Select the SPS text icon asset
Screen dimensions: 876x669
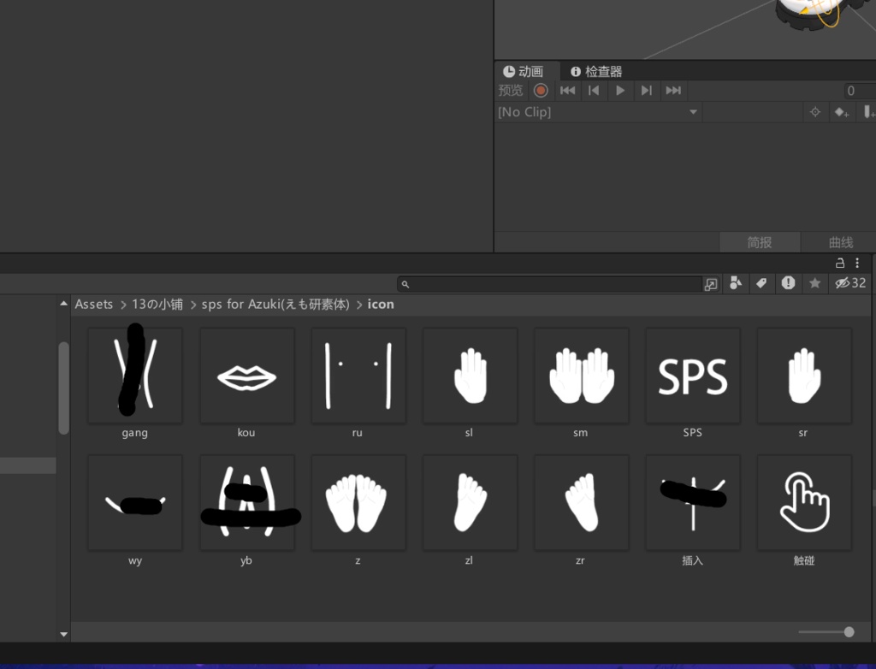[693, 375]
